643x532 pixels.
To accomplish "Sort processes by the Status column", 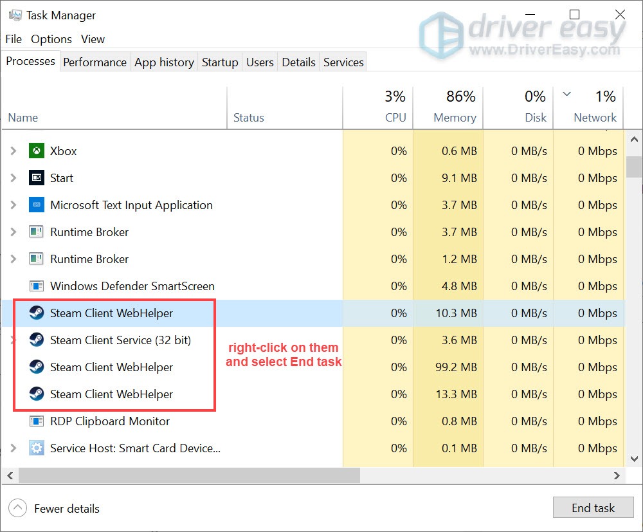I will pyautogui.click(x=285, y=108).
